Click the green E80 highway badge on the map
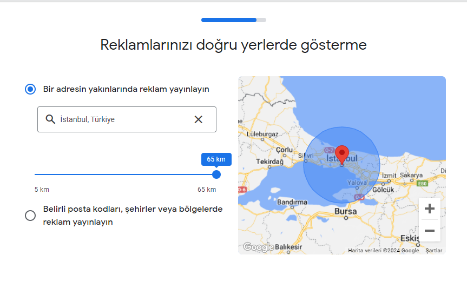This screenshot has height=282, width=467. tap(422, 184)
